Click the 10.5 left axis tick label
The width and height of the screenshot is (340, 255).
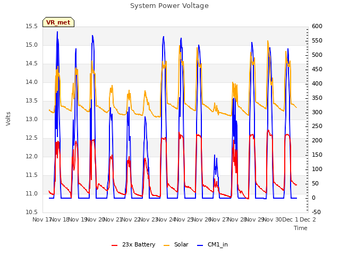(32, 212)
